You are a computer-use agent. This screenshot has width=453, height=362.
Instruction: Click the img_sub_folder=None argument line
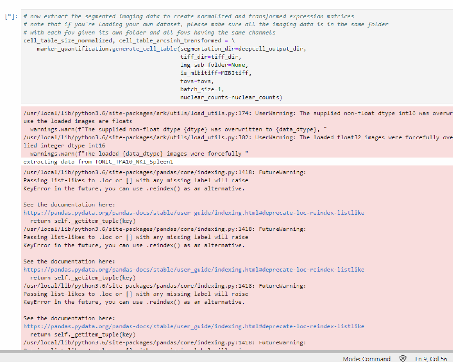214,65
